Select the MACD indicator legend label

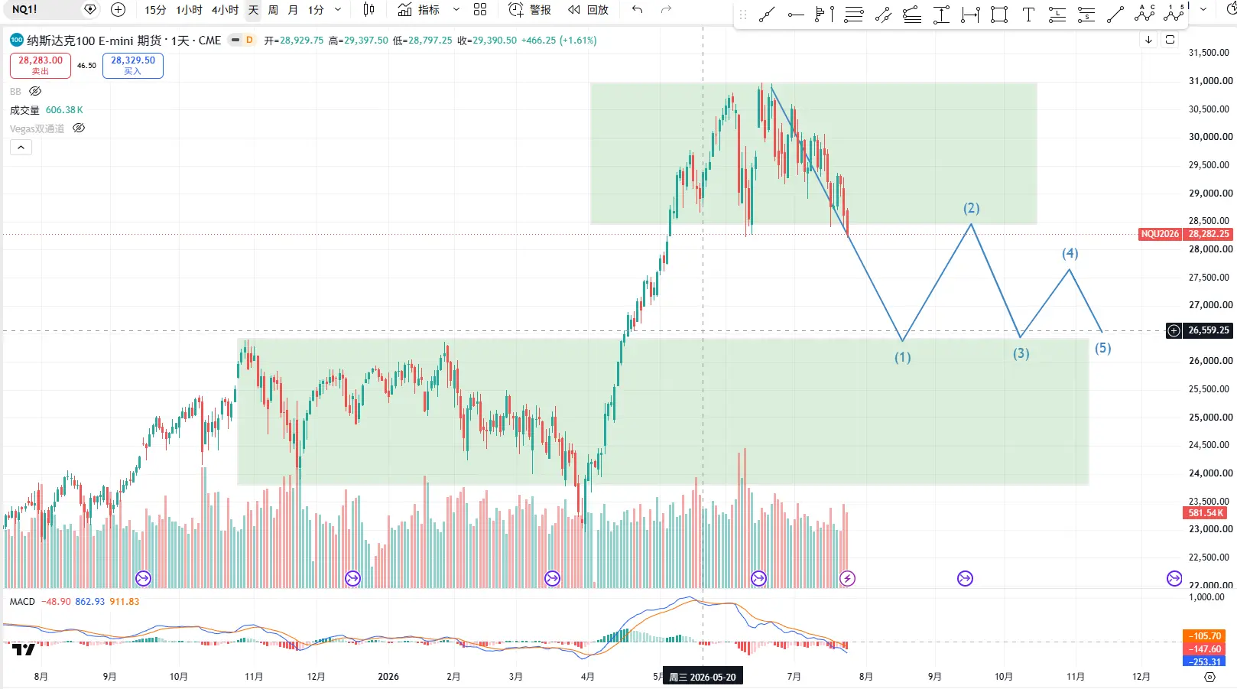click(x=22, y=602)
